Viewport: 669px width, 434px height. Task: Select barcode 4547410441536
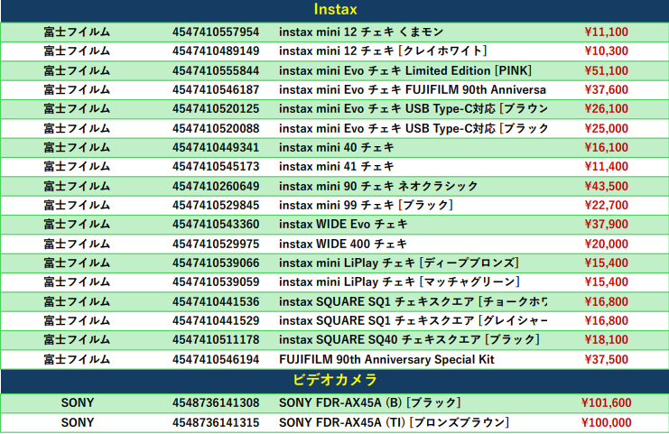[x=216, y=302]
